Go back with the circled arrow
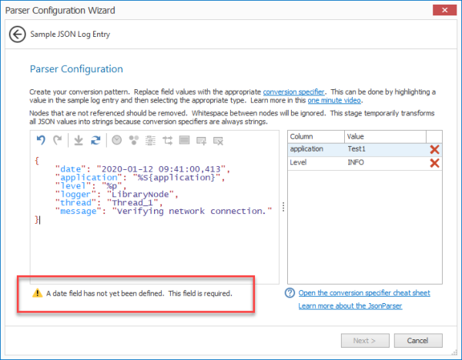Image resolution: width=462 pixels, height=360 pixels. point(18,35)
